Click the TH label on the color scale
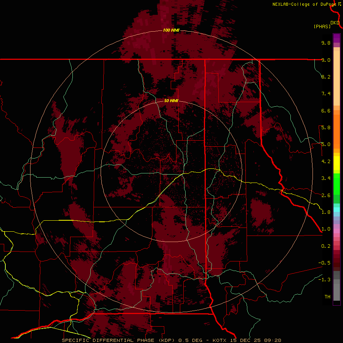The image size is (343, 343). tap(327, 297)
